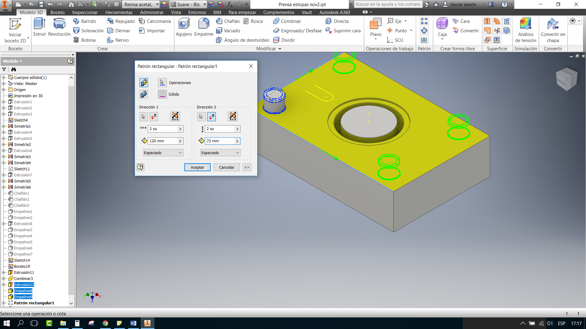Open the Resina acetal material dropdown
The image size is (586, 329).
pos(157,4)
